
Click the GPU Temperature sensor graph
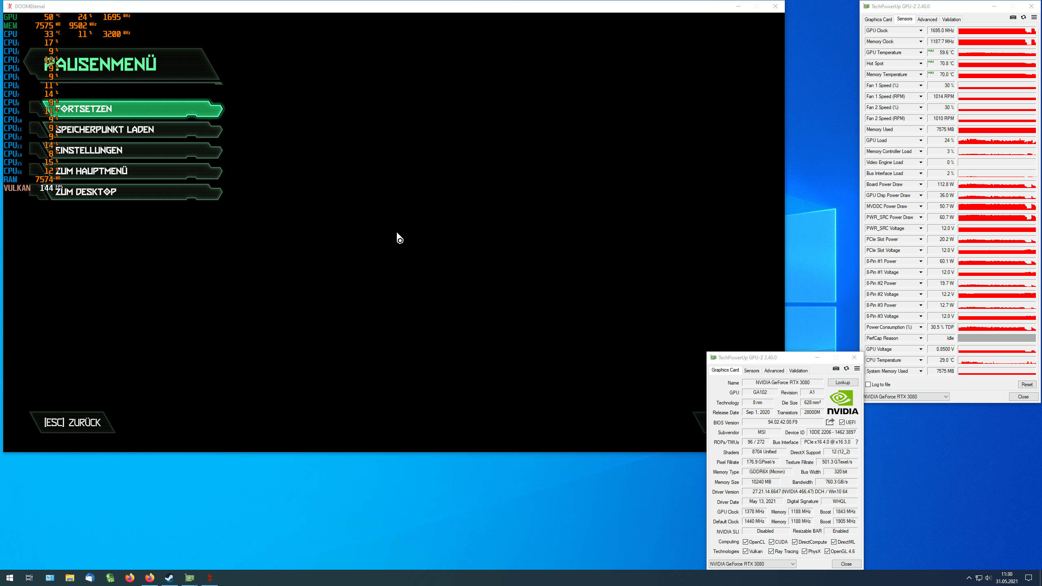pyautogui.click(x=997, y=52)
